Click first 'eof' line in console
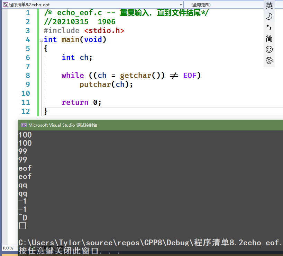The width and height of the screenshot is (283, 256). (x=25, y=168)
